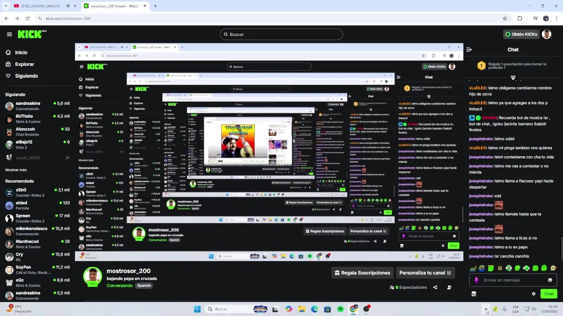The image size is (563, 316).
Task: Open elBajo12 Dota 2 channel
Action: (37, 144)
